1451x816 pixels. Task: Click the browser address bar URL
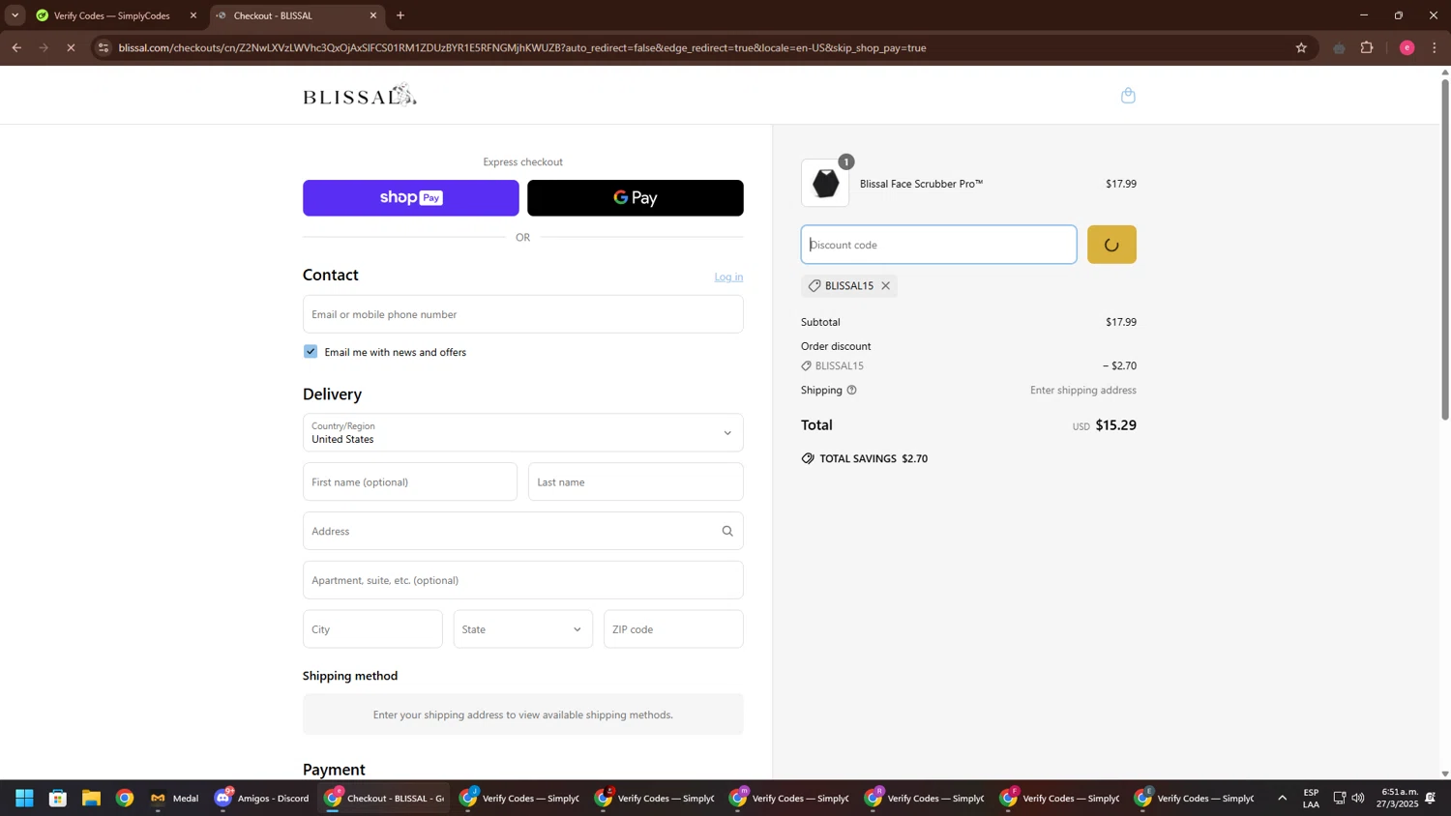tap(522, 47)
